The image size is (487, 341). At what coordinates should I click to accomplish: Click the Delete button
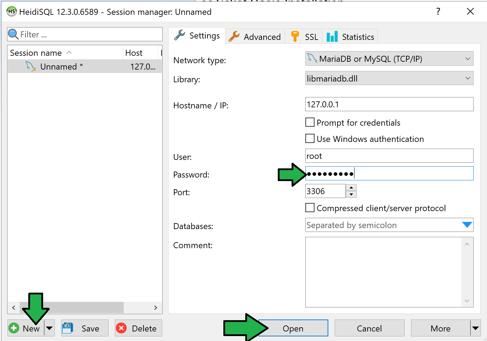pyautogui.click(x=139, y=328)
